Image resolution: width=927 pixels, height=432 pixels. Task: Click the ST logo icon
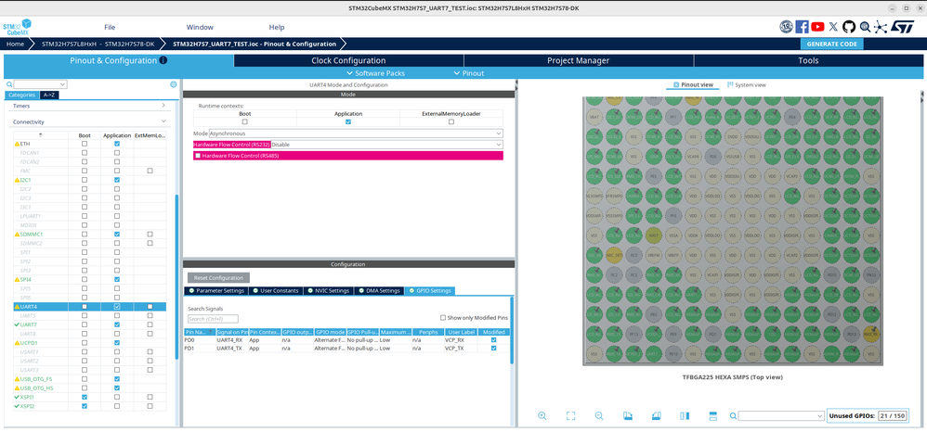click(903, 27)
